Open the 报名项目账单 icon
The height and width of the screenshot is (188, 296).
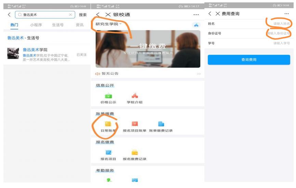(134, 124)
